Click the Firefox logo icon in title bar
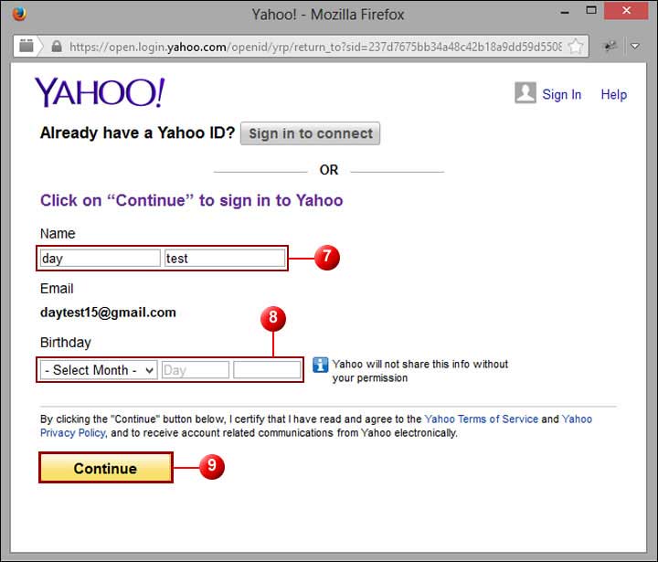 [x=19, y=14]
